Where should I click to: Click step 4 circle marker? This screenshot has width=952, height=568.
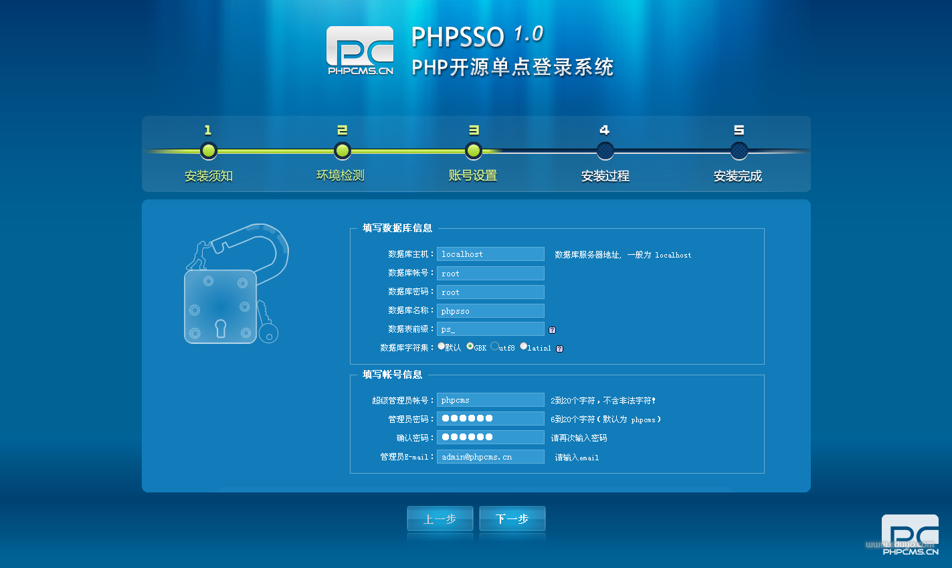(605, 151)
